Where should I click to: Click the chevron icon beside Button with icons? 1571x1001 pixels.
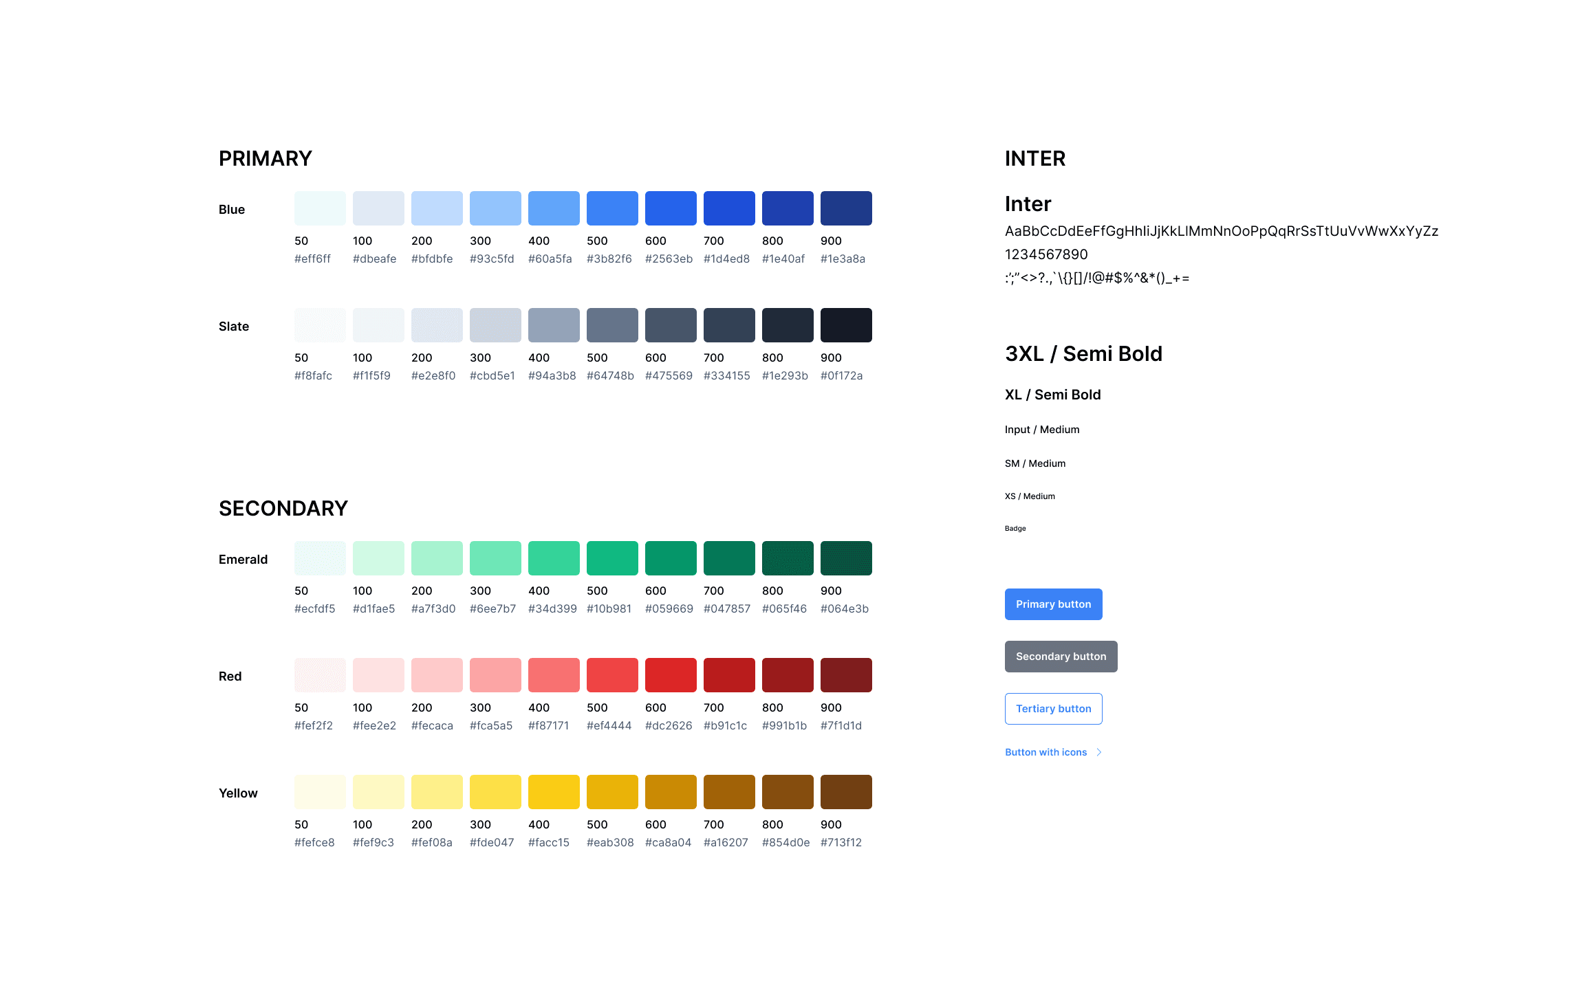click(1099, 752)
